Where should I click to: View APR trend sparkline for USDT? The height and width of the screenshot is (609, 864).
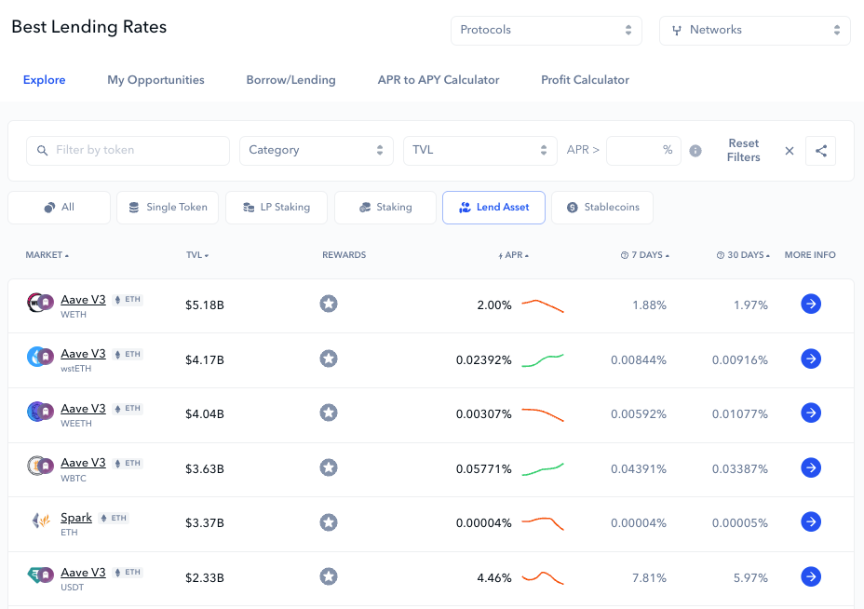(543, 578)
